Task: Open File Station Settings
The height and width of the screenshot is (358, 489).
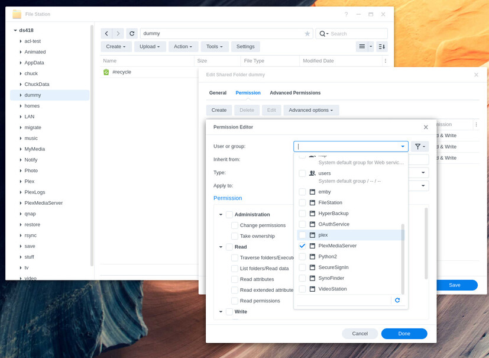Action: [x=245, y=47]
